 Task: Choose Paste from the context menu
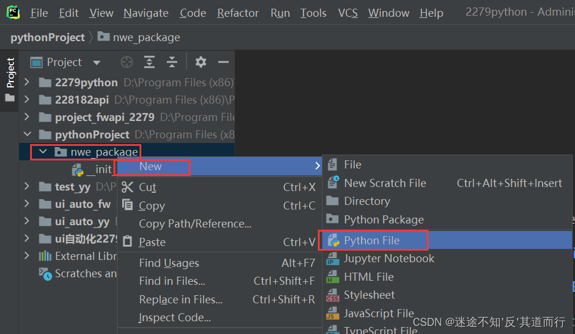pos(151,242)
